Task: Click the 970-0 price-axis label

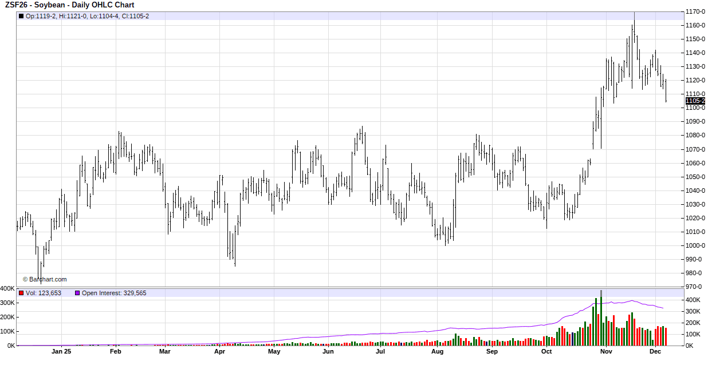Action: coord(695,287)
